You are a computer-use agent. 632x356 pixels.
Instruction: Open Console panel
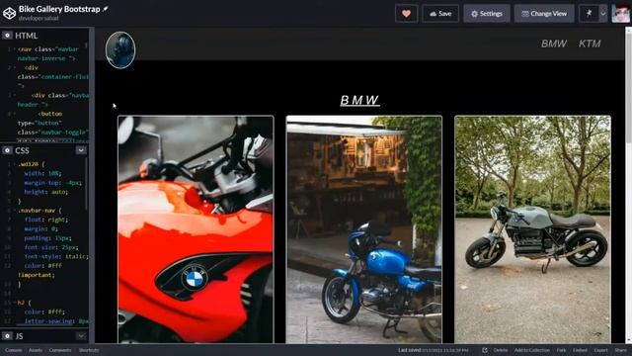pos(13,350)
